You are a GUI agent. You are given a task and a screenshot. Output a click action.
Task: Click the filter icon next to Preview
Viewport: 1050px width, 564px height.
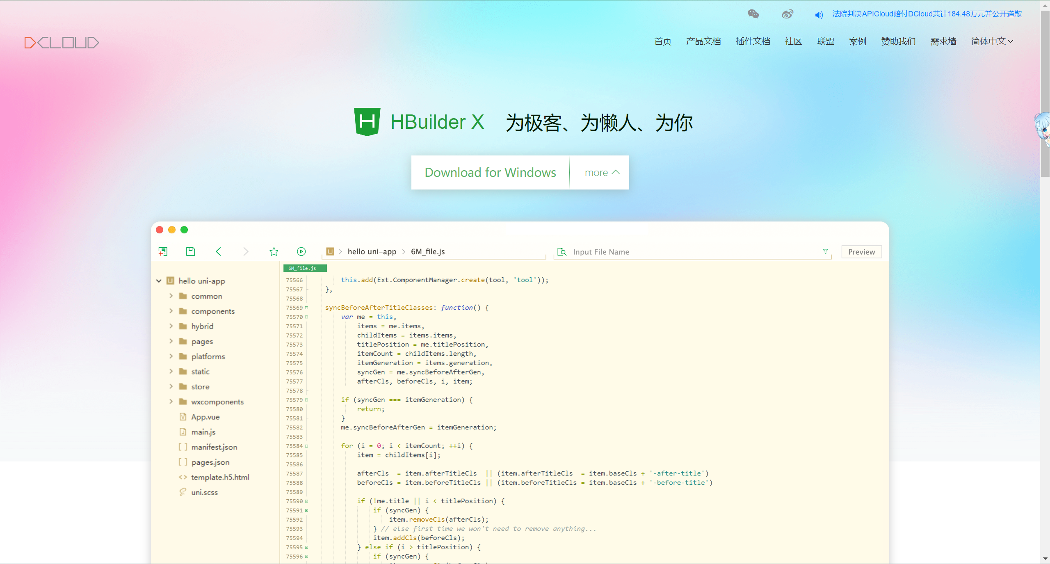826,252
